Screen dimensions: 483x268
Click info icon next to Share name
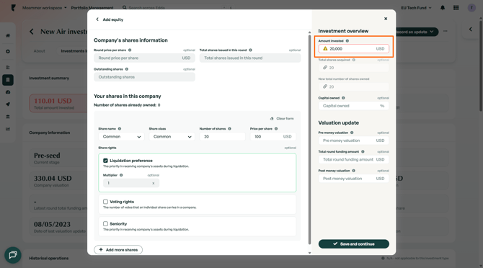click(x=120, y=129)
